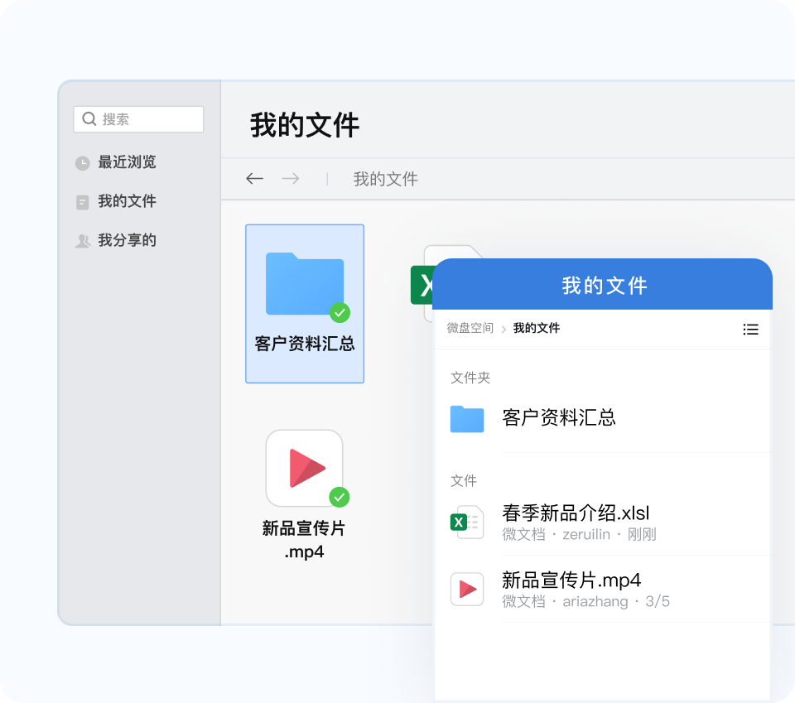Screen dimensions: 795x703
Task: Click the Excel icon next to 春季新品介绍.xlsl
Action: click(x=467, y=522)
